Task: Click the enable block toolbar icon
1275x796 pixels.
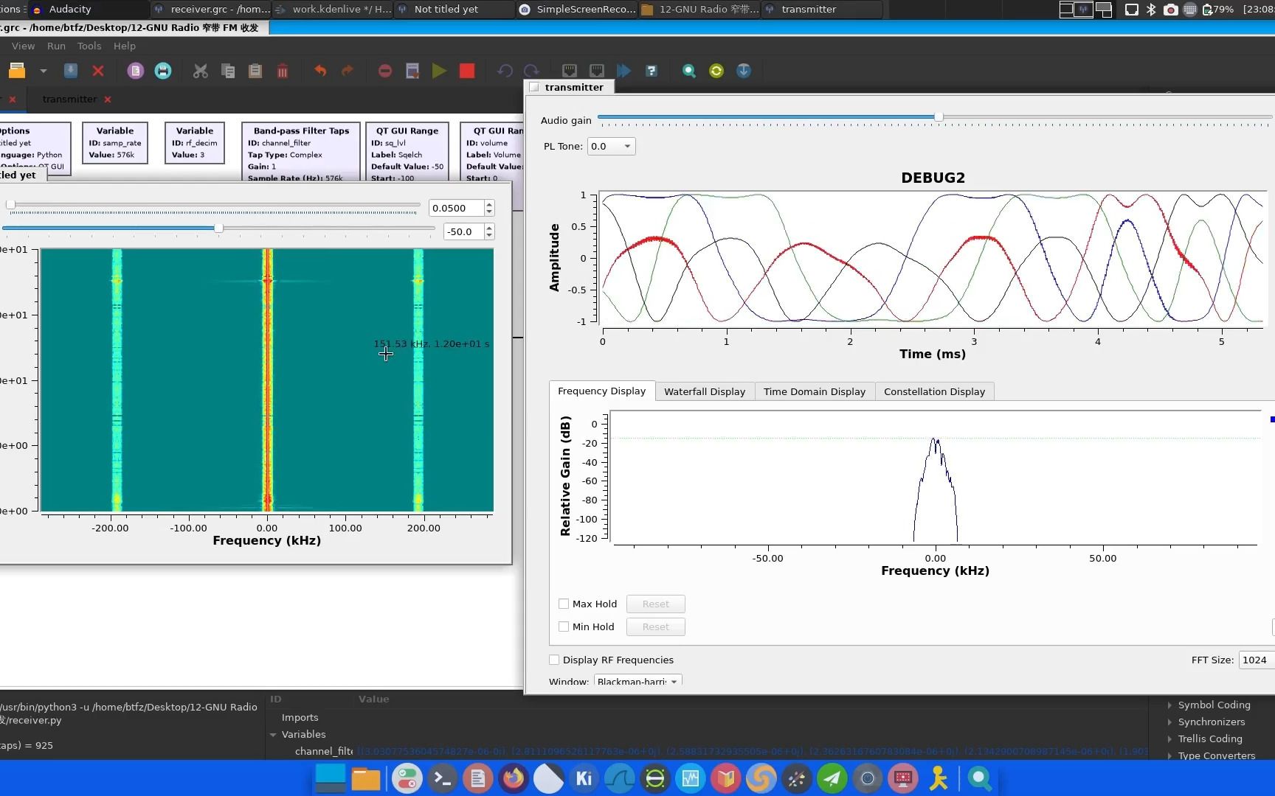Action: click(x=570, y=71)
